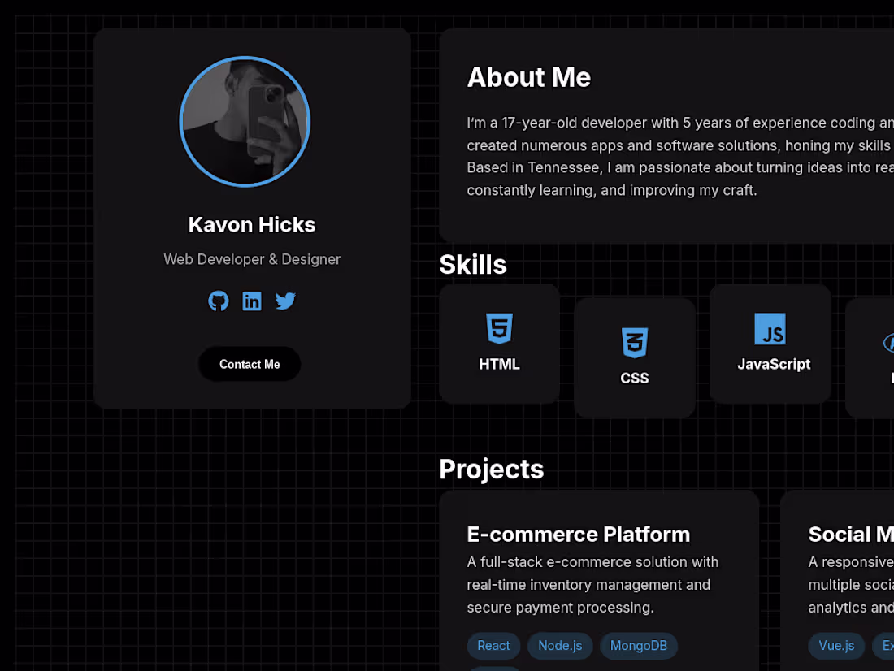Screen dimensions: 894x671
Task: Click the MongoDB technology tag
Action: (x=639, y=646)
